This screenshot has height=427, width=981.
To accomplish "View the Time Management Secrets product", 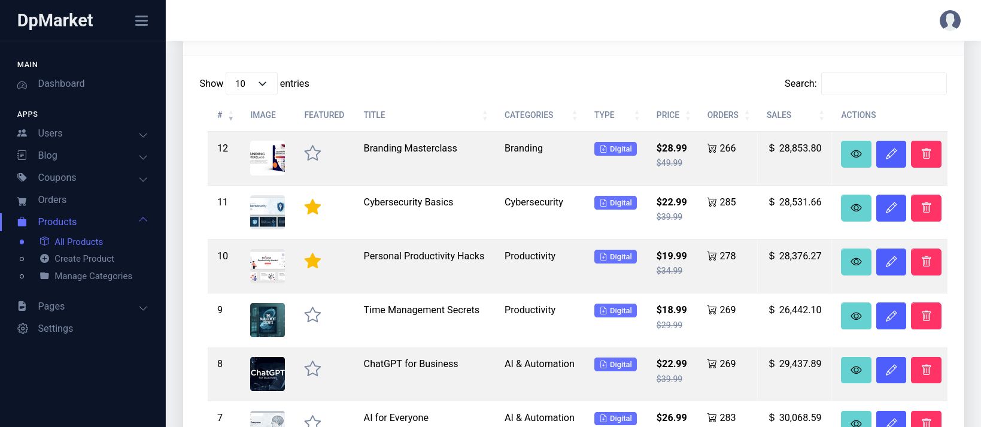I will pyautogui.click(x=856, y=316).
